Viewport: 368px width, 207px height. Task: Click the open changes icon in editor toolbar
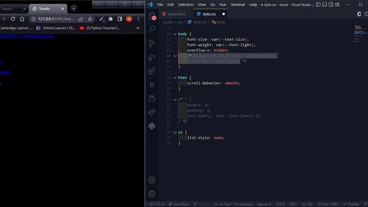coord(359,14)
